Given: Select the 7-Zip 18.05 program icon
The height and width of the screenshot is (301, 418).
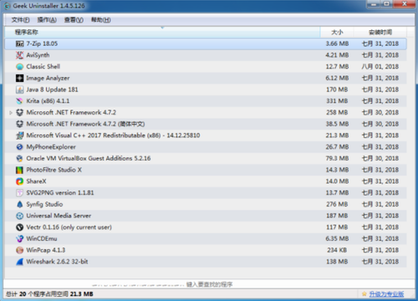Looking at the screenshot, I should pyautogui.click(x=19, y=43).
